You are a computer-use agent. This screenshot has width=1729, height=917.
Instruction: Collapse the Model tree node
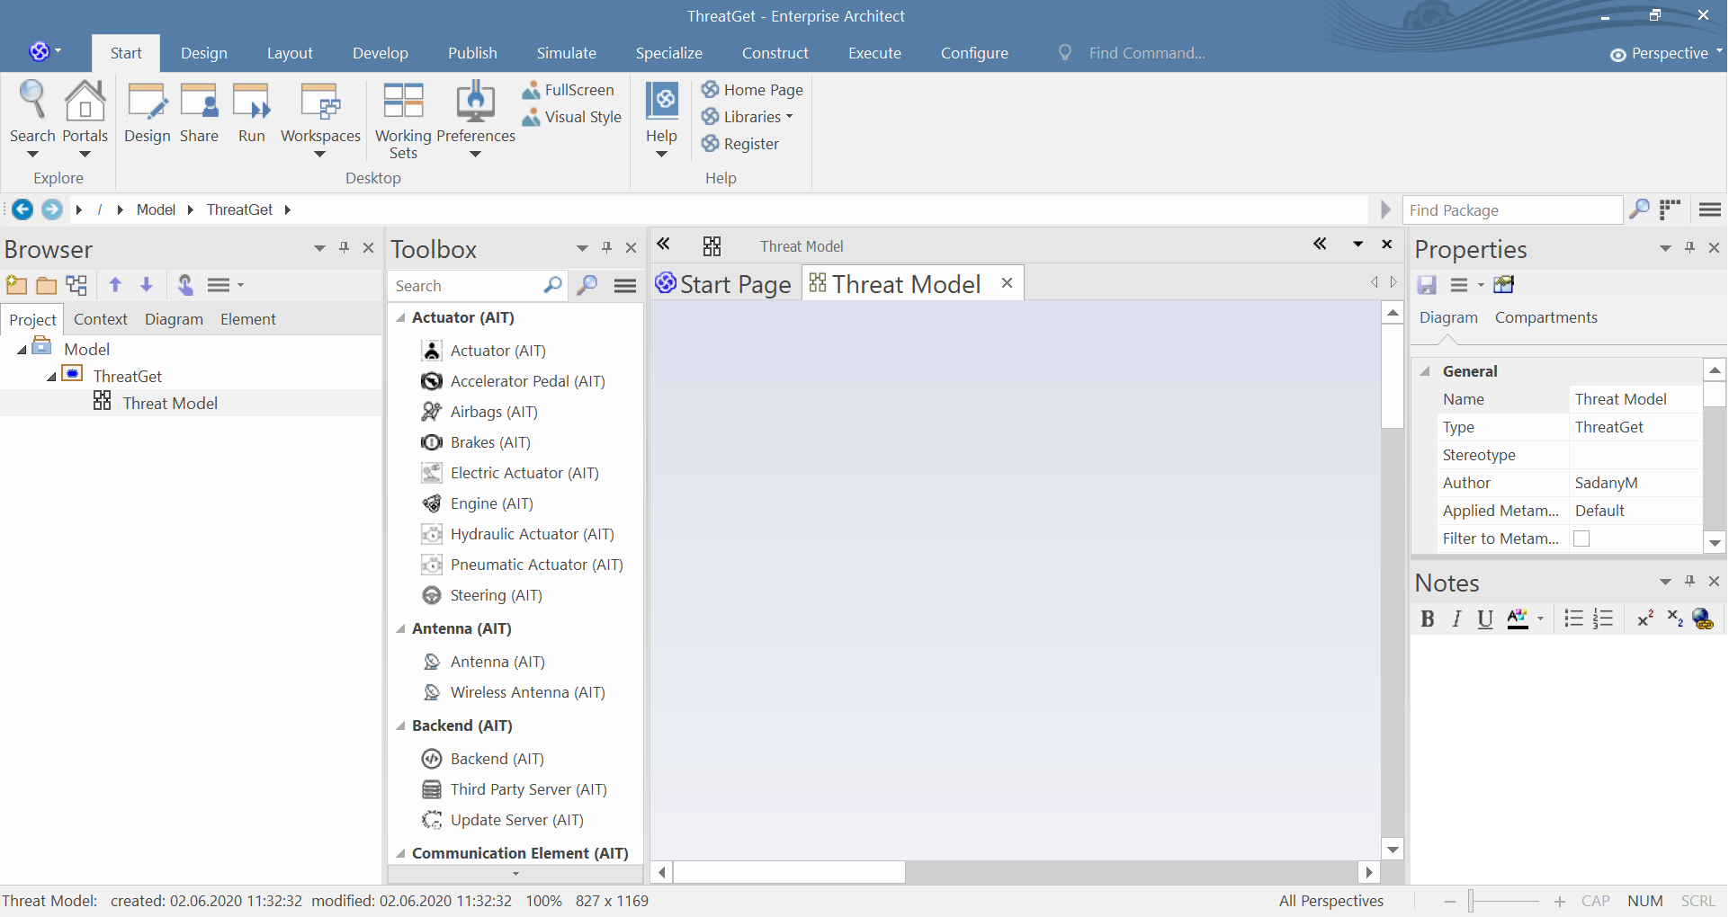tap(22, 350)
